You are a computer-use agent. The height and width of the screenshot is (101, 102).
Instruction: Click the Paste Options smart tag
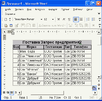tap(94, 88)
